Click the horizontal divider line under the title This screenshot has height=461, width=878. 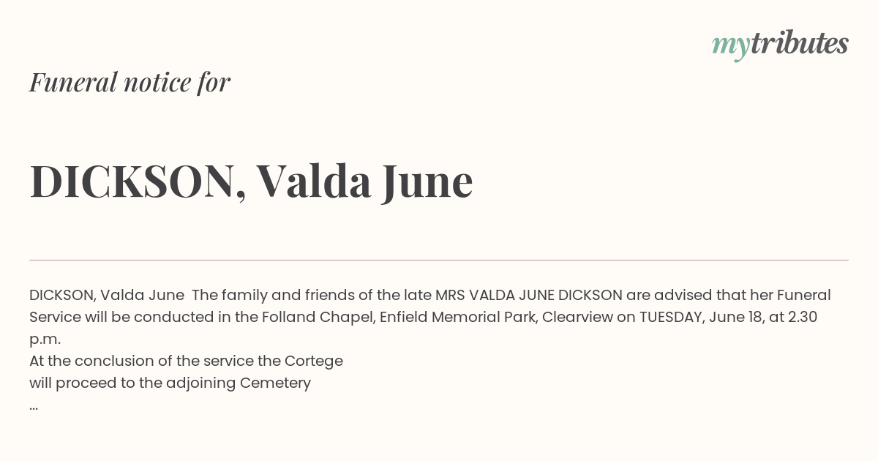(x=439, y=260)
